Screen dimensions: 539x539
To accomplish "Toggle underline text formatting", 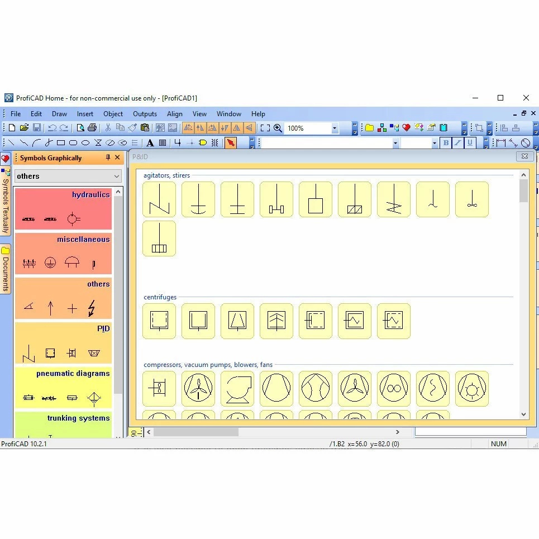I will coord(470,142).
